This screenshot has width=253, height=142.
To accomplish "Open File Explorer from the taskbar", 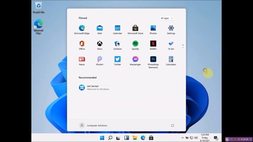I will click(x=135, y=138).
